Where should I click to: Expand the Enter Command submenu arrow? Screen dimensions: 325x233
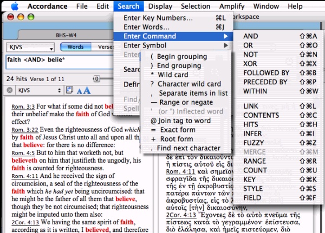coord(226,36)
